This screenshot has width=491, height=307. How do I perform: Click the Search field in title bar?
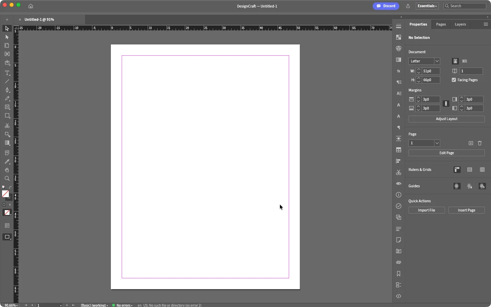point(465,6)
